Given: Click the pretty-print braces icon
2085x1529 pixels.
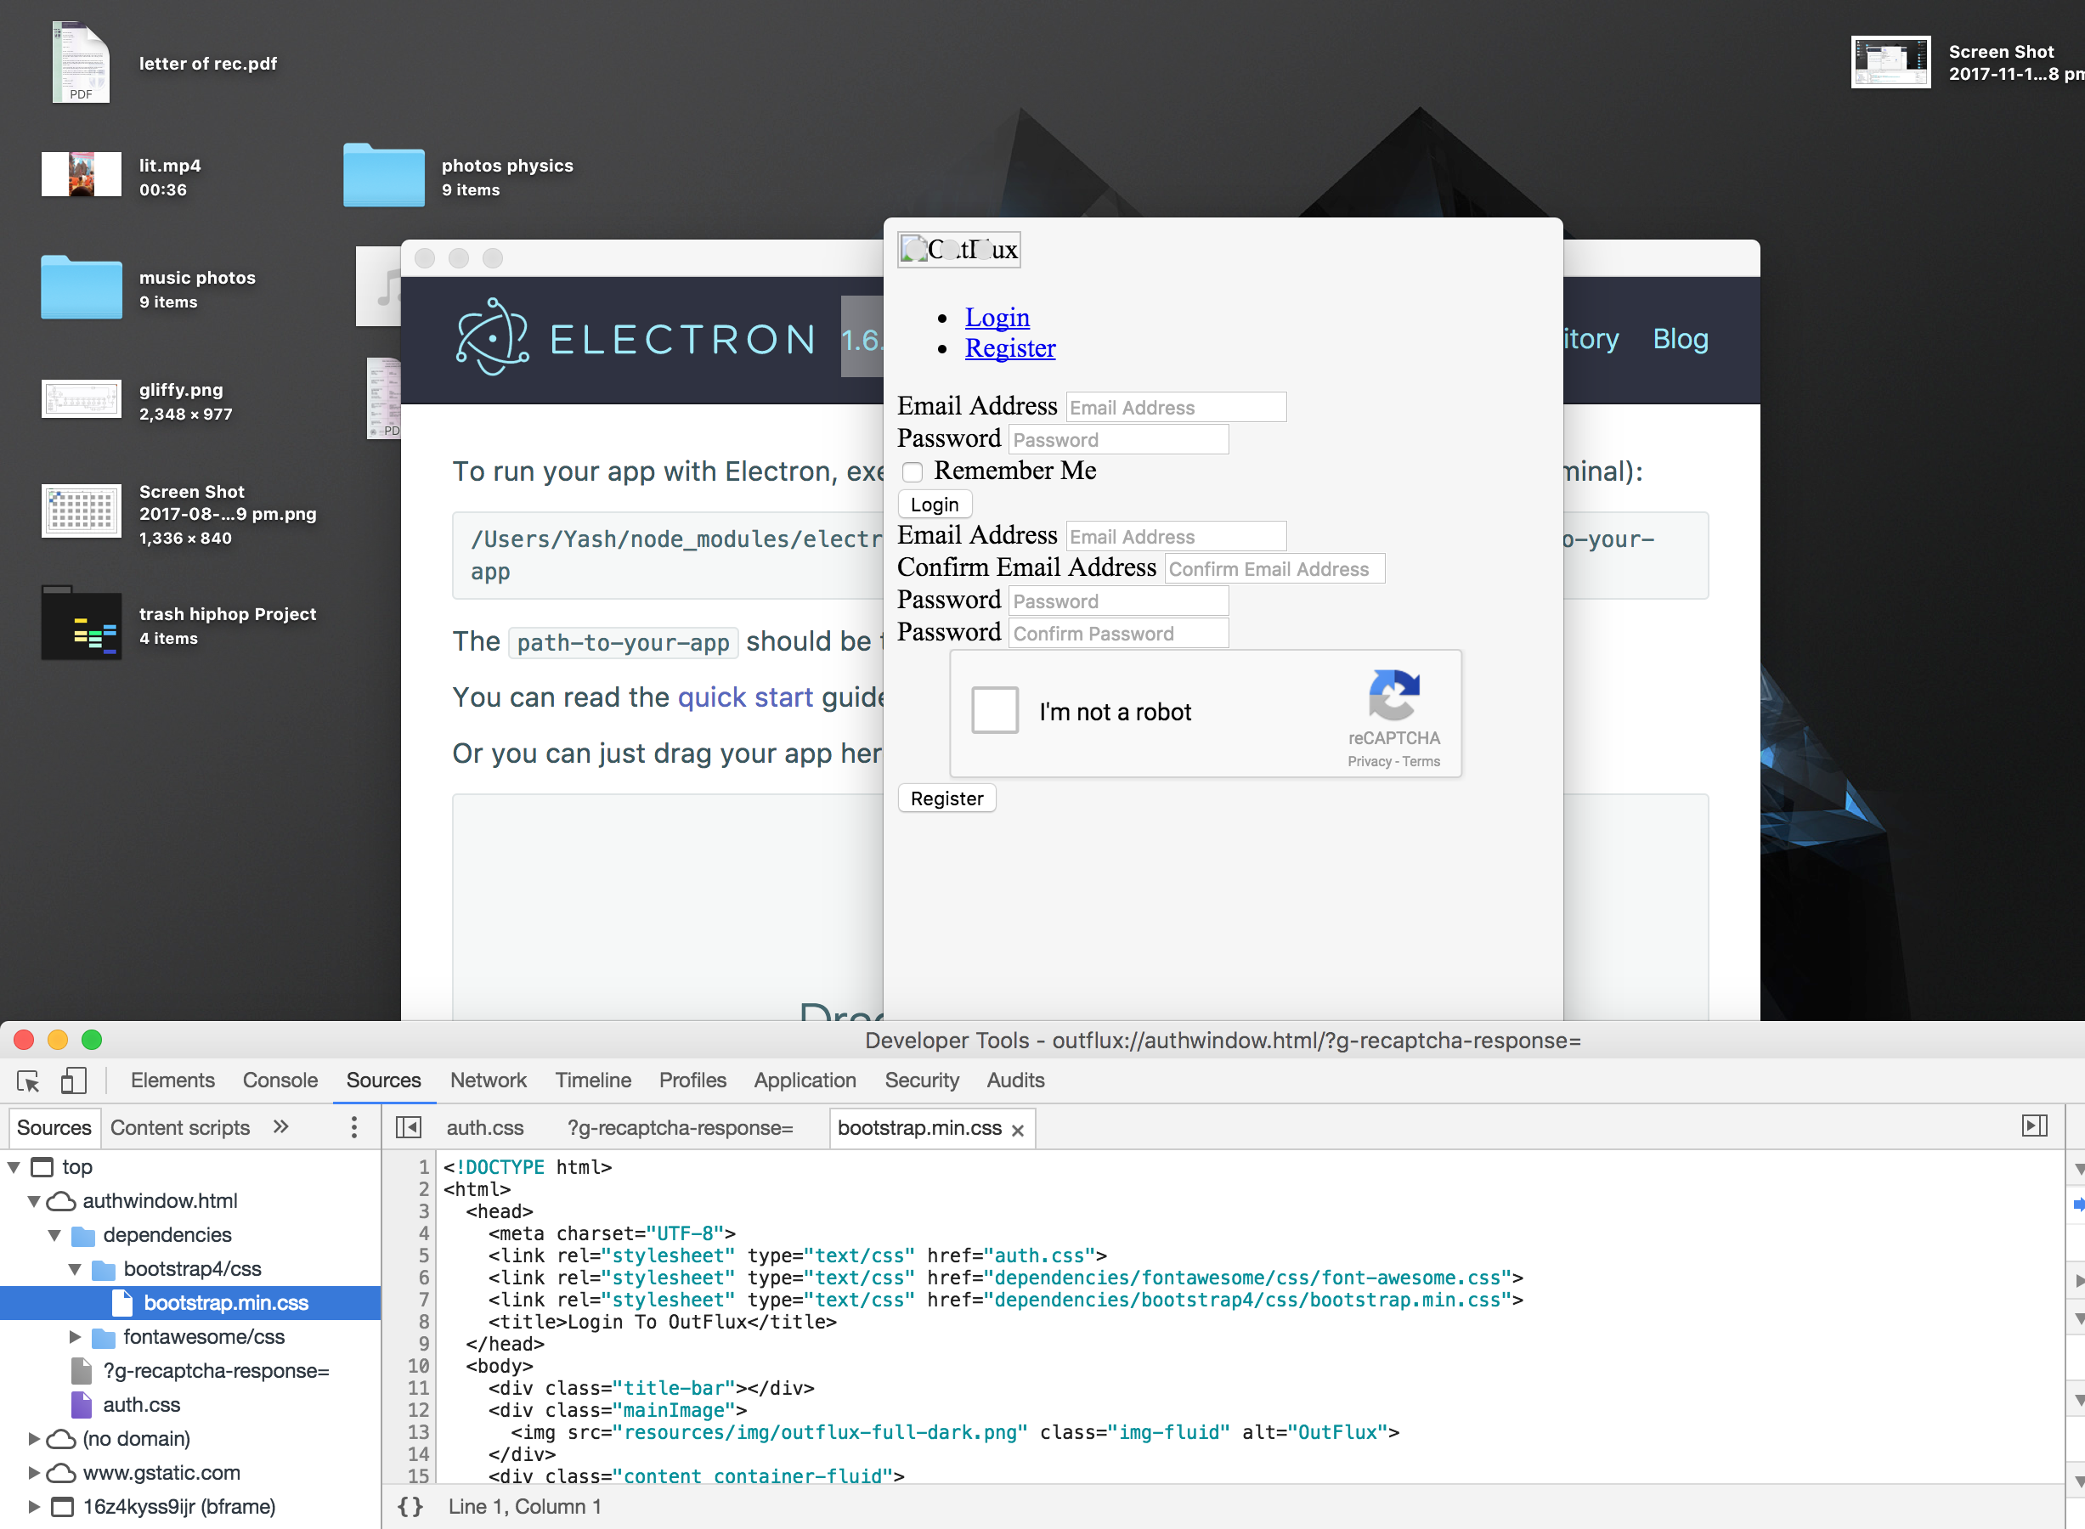Looking at the screenshot, I should coord(410,1506).
